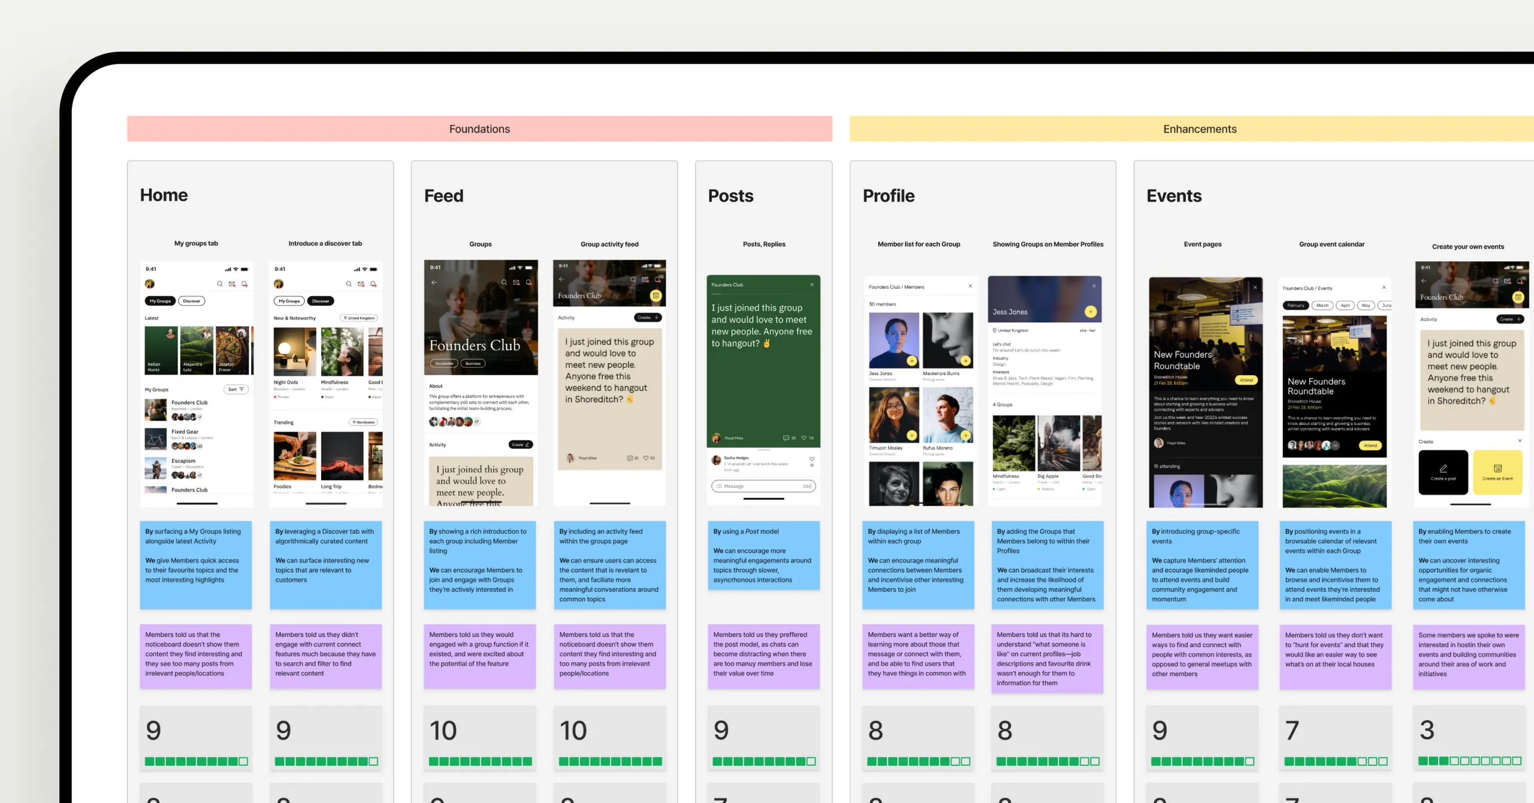This screenshot has width=1534, height=803.
Task: Click search icon in My groups mockup
Action: [x=220, y=284]
